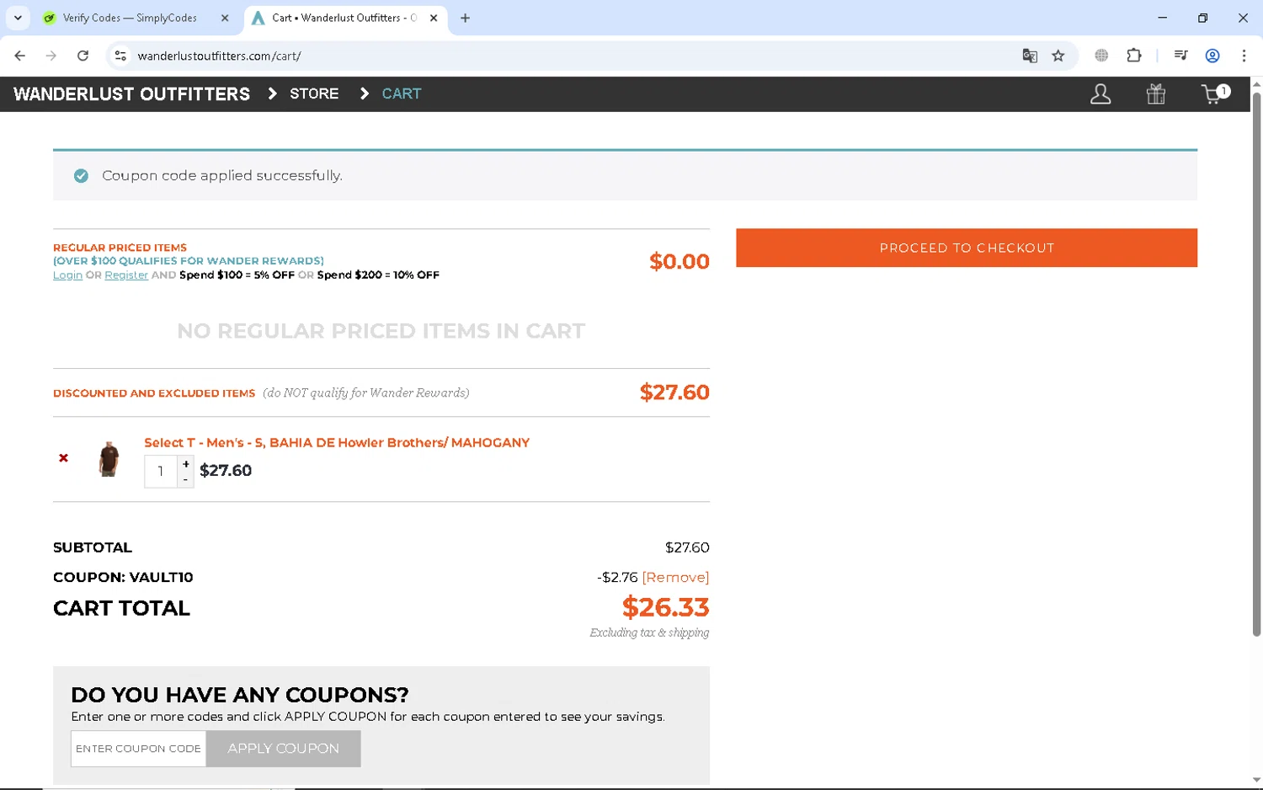The width and height of the screenshot is (1263, 790).
Task: Open the browser extensions puzzle icon
Action: 1134,56
